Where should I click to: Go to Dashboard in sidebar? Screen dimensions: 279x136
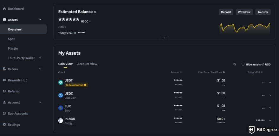pyautogui.click(x=16, y=9)
